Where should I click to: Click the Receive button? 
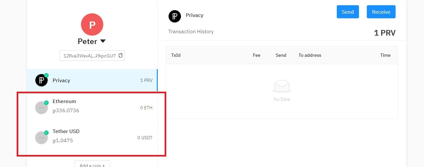pyautogui.click(x=381, y=12)
